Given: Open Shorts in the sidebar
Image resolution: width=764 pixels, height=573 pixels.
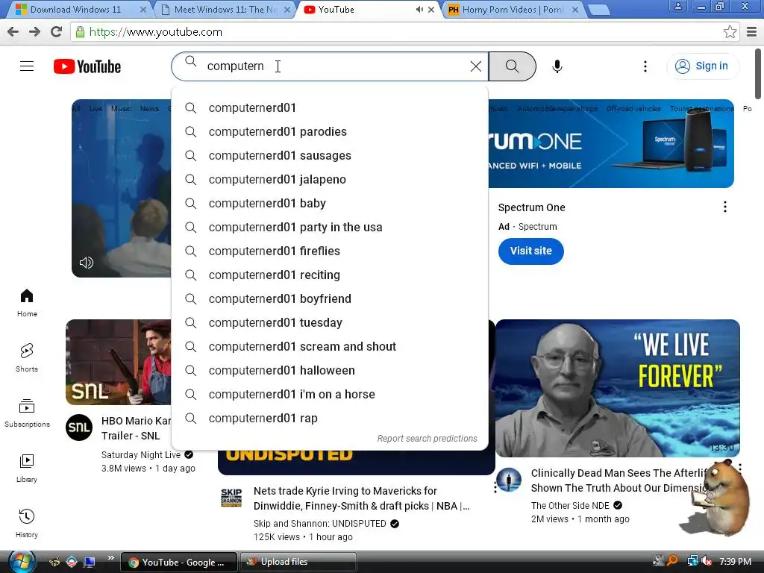Looking at the screenshot, I should click(27, 358).
